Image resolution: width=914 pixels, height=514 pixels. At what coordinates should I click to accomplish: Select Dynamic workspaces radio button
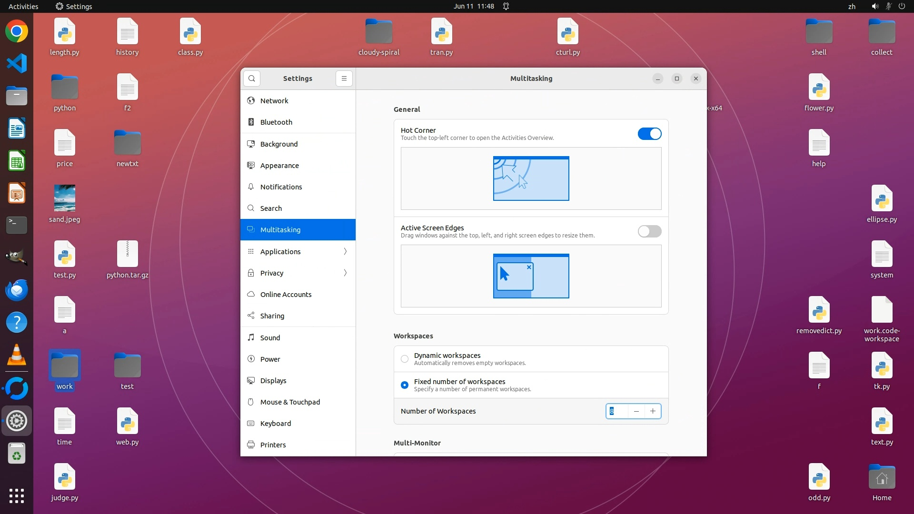point(405,359)
